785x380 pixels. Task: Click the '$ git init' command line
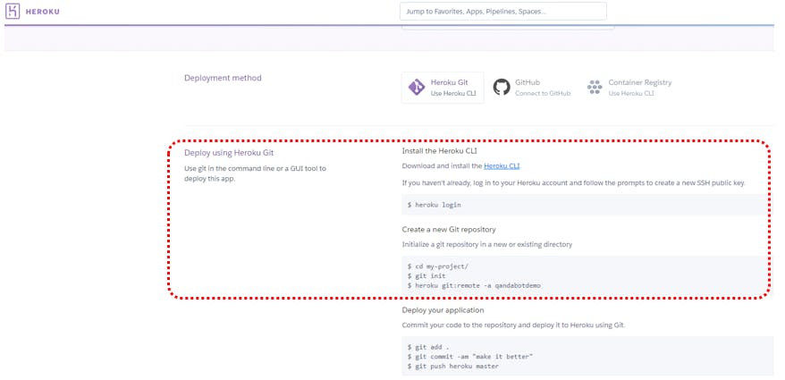coord(426,276)
